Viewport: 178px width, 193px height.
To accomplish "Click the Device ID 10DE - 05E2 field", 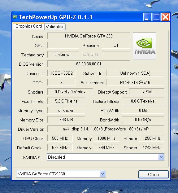I will [x=61, y=73].
